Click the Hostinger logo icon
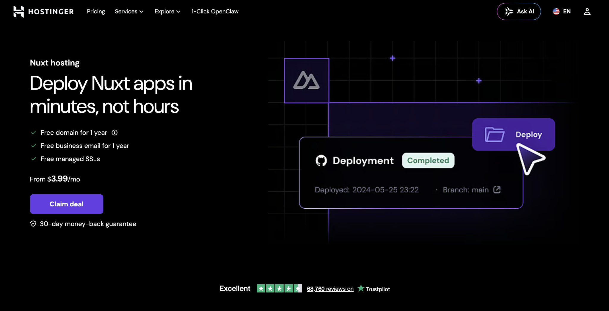Image resolution: width=609 pixels, height=311 pixels. pyautogui.click(x=18, y=12)
